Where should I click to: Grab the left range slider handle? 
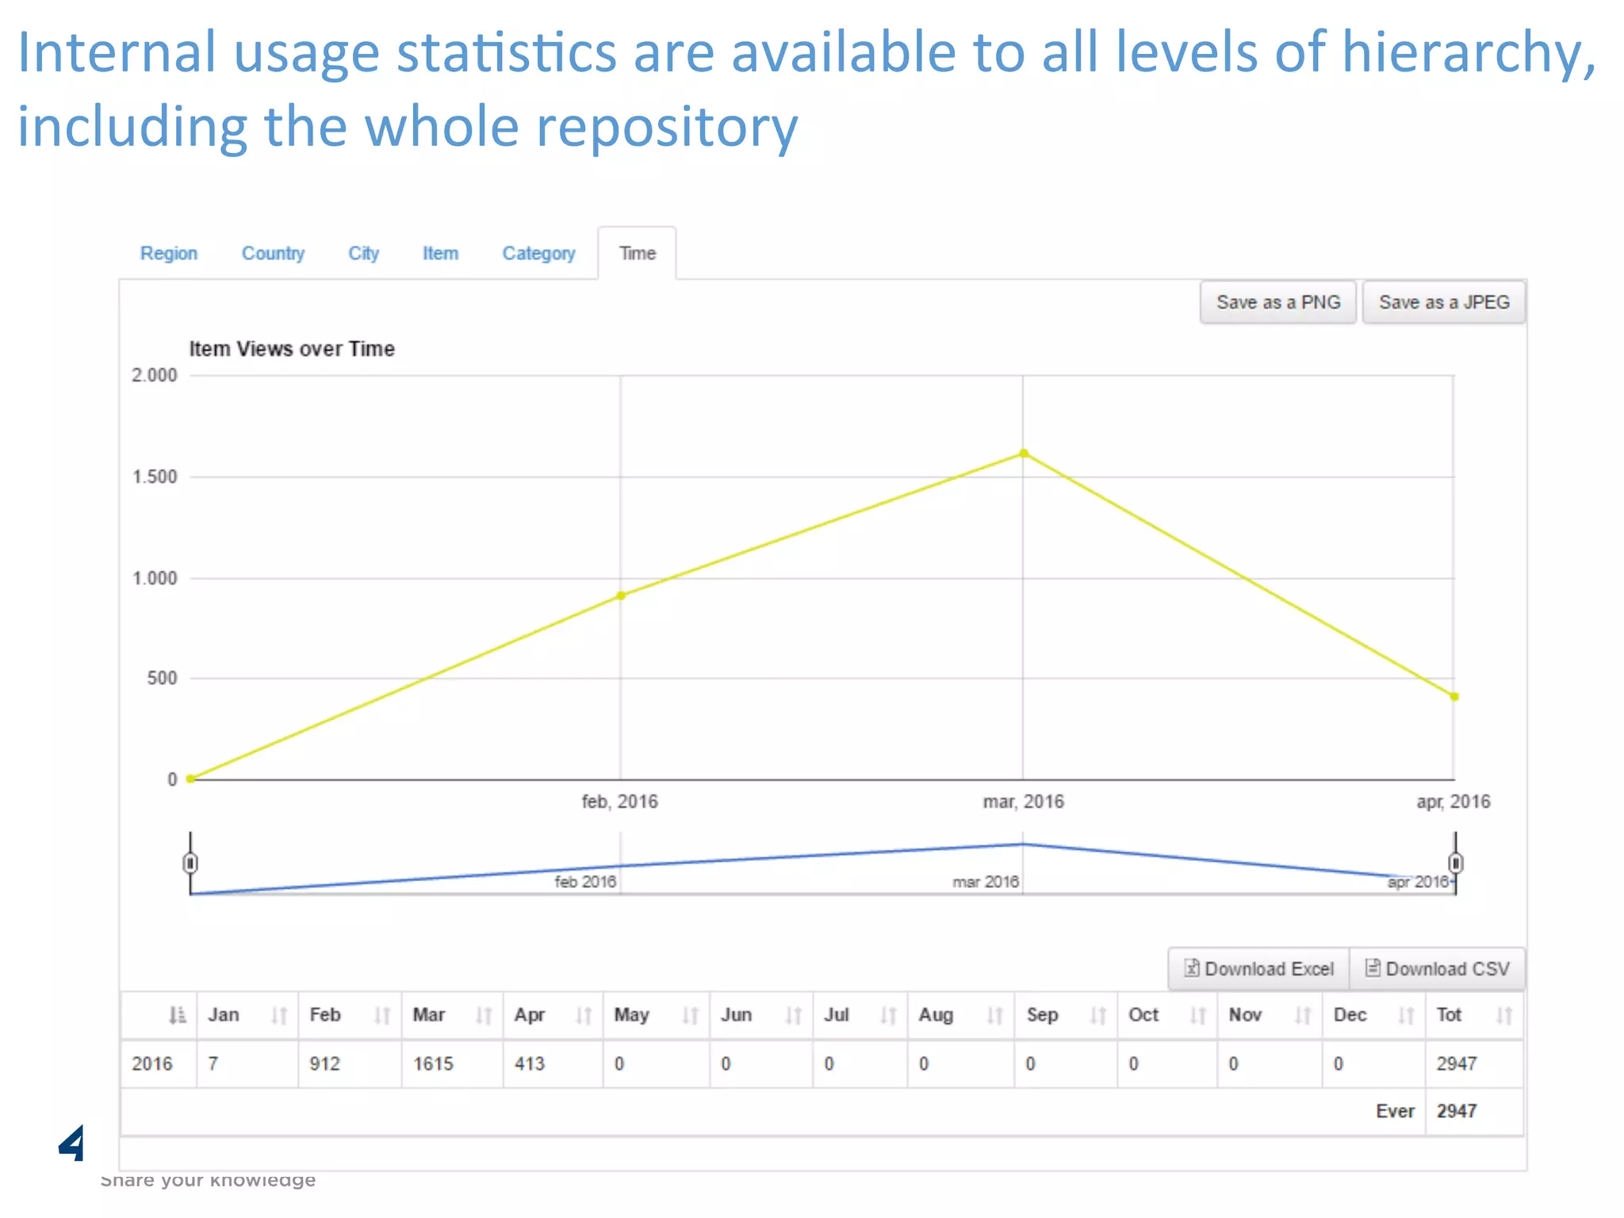(190, 863)
